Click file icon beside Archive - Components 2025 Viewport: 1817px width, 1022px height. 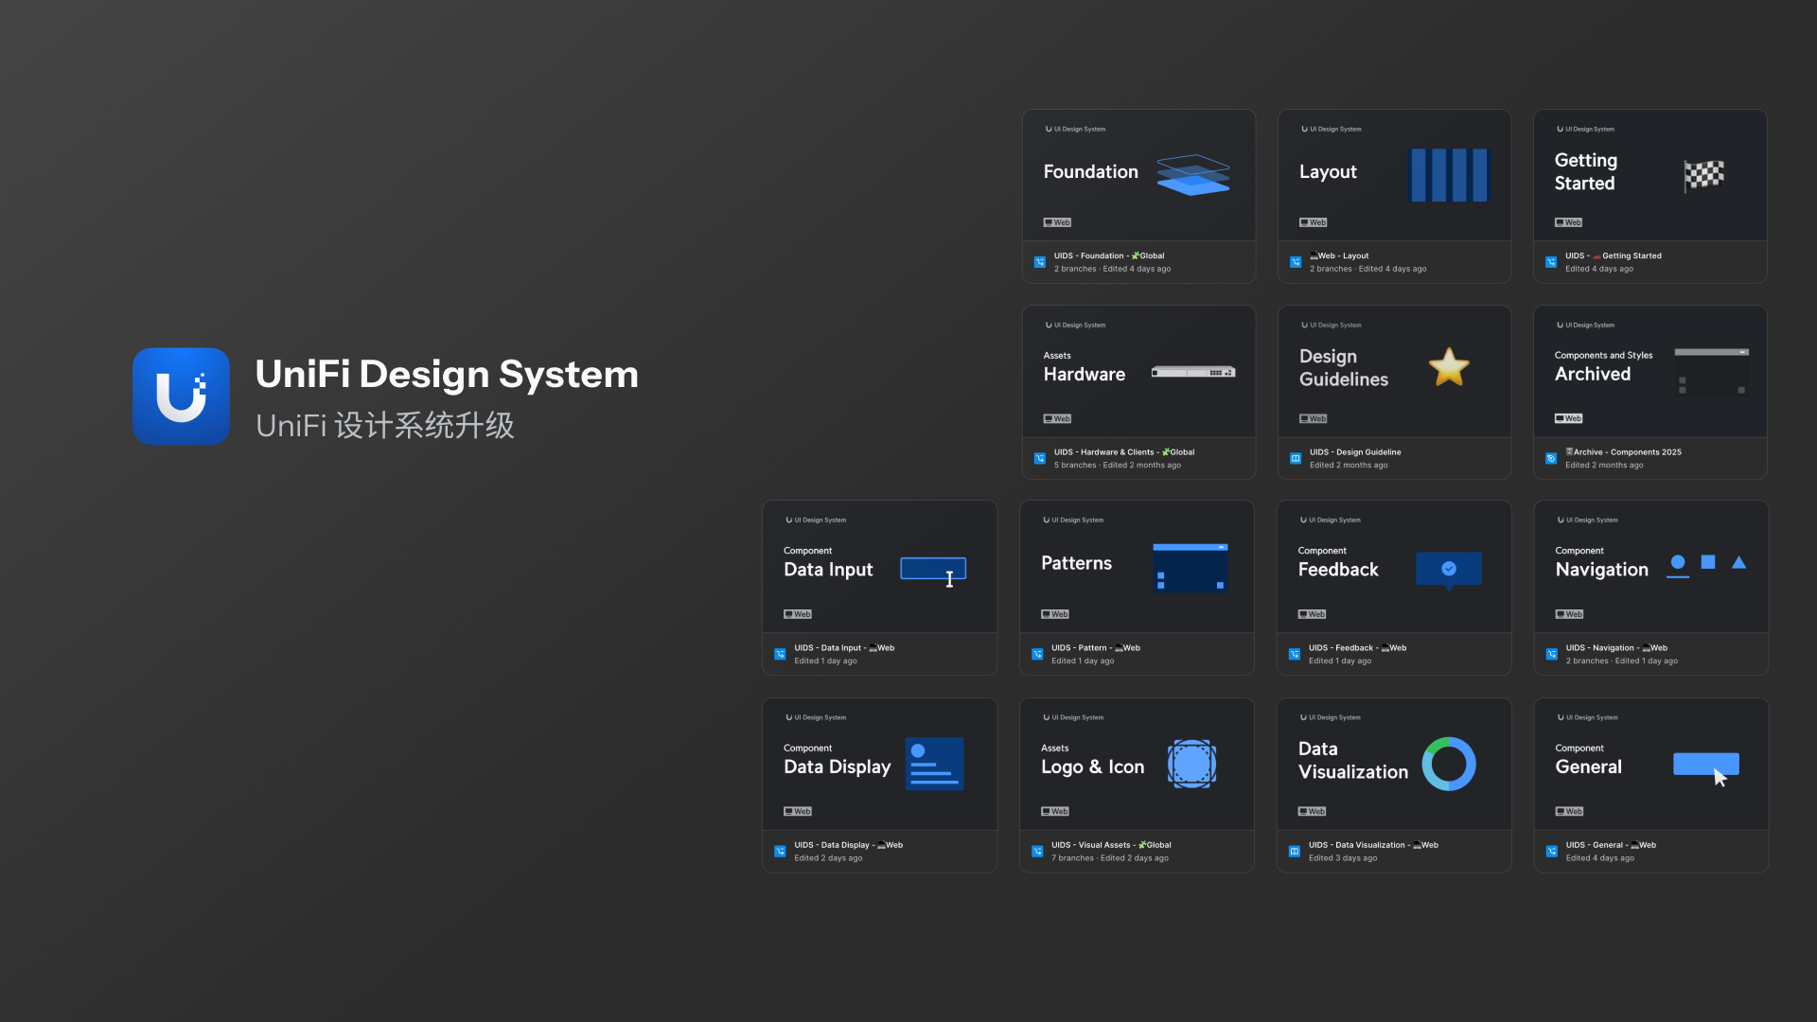tap(1551, 458)
